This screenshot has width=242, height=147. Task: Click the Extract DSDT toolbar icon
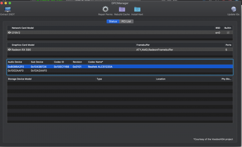coord(7,9)
